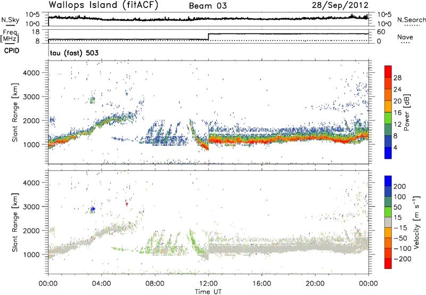The height and width of the screenshot is (295, 426).
Task: Click the 'Slant Range [km]' label of the power panel
Action: pyautogui.click(x=15, y=112)
